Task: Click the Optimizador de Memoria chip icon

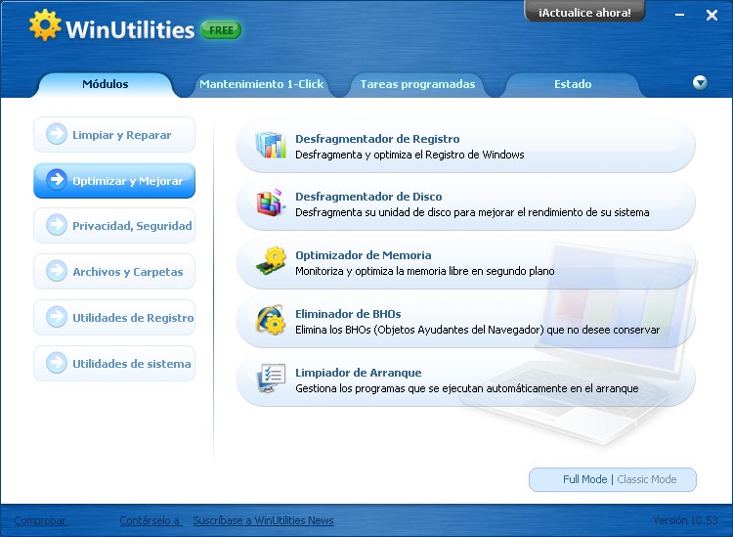Action: coord(271,261)
